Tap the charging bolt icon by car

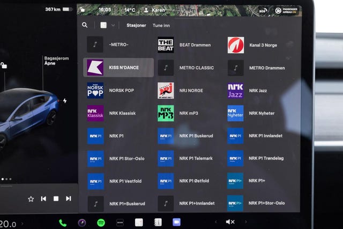click(x=65, y=101)
